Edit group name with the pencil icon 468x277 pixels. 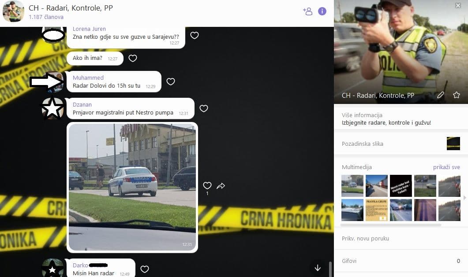tap(440, 95)
